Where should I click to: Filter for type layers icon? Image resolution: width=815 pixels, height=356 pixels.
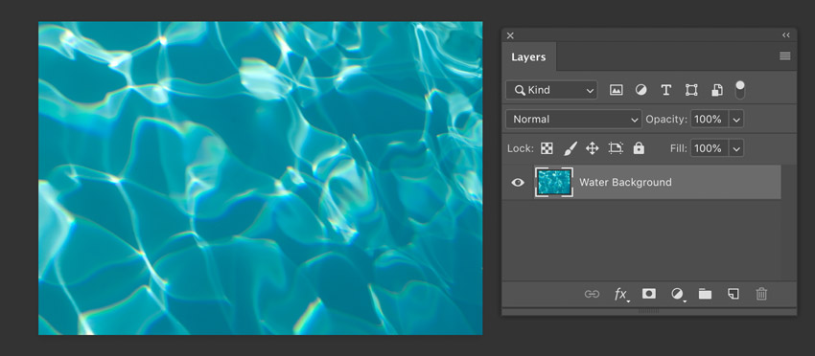(665, 90)
